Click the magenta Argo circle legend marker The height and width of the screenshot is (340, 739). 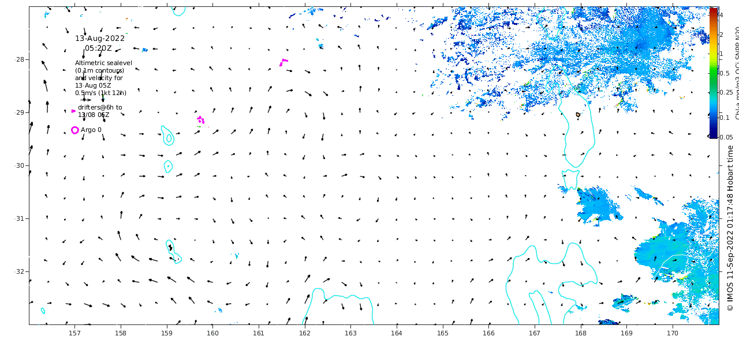coord(74,130)
